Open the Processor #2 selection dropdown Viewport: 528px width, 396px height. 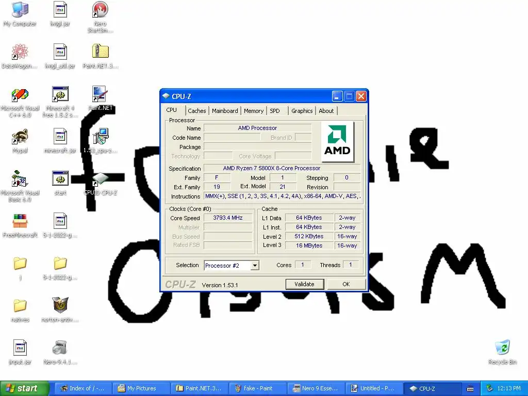coord(255,266)
